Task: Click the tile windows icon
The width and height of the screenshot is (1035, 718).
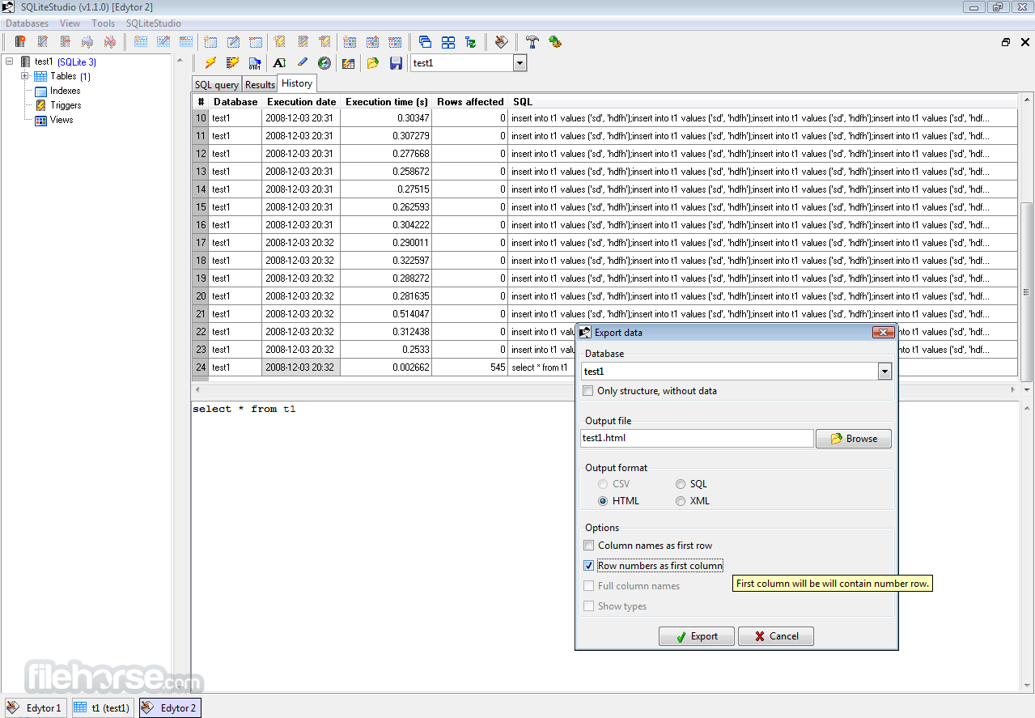Action: [x=448, y=41]
